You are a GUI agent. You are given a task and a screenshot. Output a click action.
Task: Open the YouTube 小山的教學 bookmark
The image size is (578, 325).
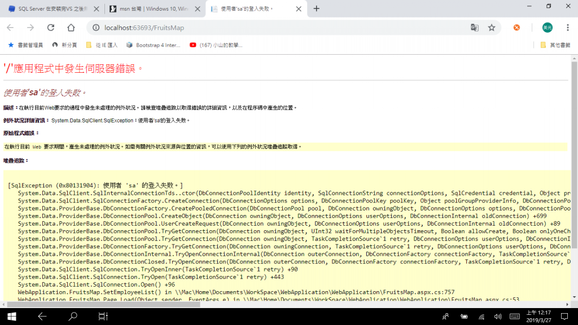pos(216,45)
